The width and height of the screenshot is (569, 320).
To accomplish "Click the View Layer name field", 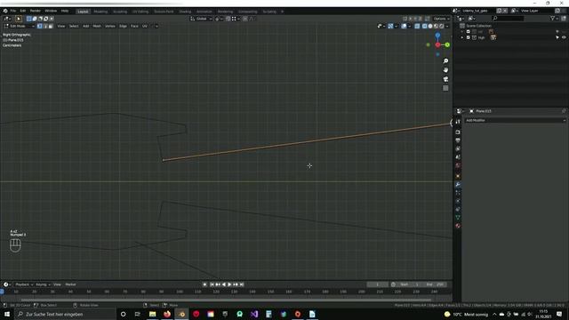I will point(537,11).
